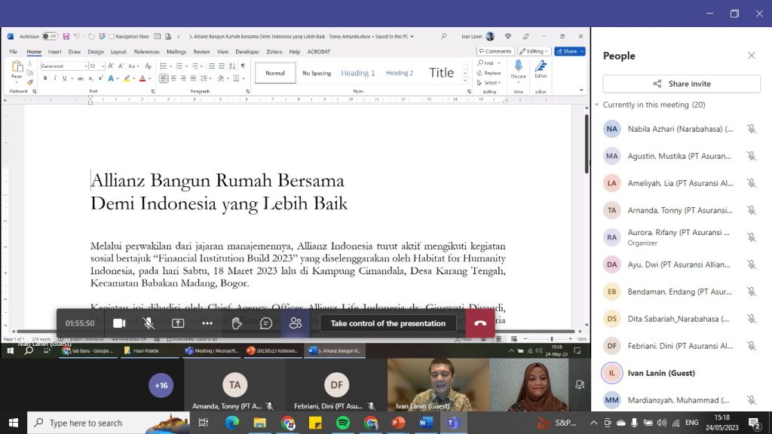Toggle Show/Hide paragraph marks
This screenshot has height=434, width=772.
243,66
